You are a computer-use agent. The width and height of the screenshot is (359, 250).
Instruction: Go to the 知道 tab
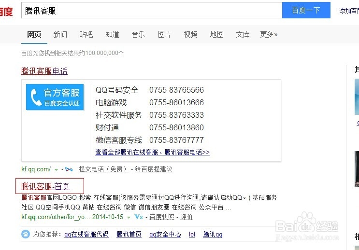click(112, 35)
